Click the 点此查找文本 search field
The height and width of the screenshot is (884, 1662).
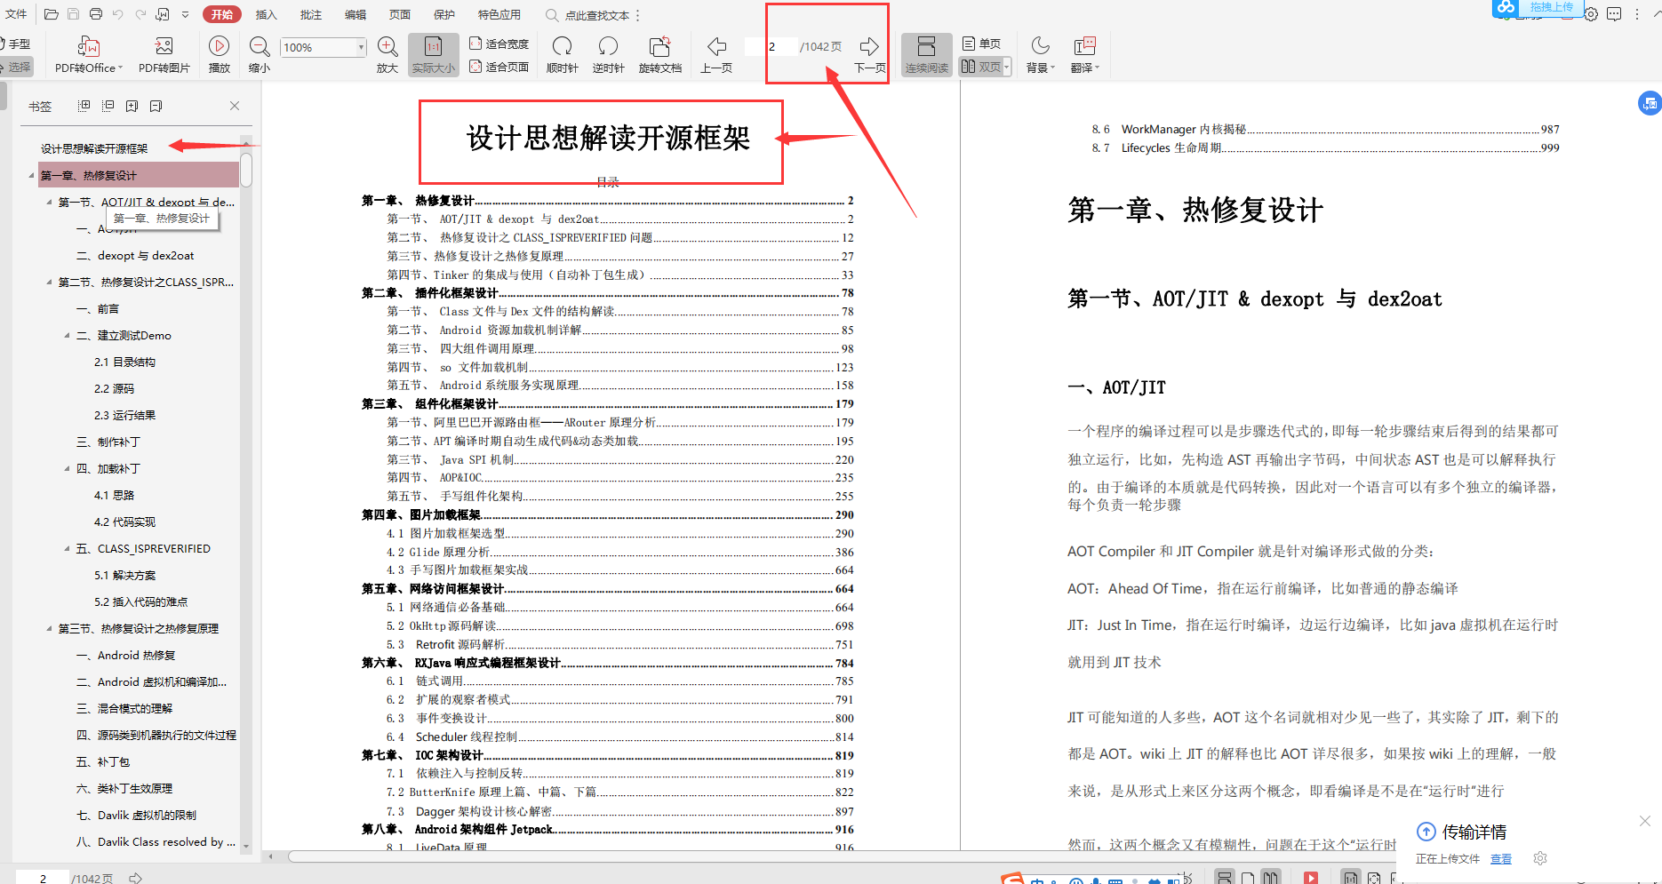point(597,15)
